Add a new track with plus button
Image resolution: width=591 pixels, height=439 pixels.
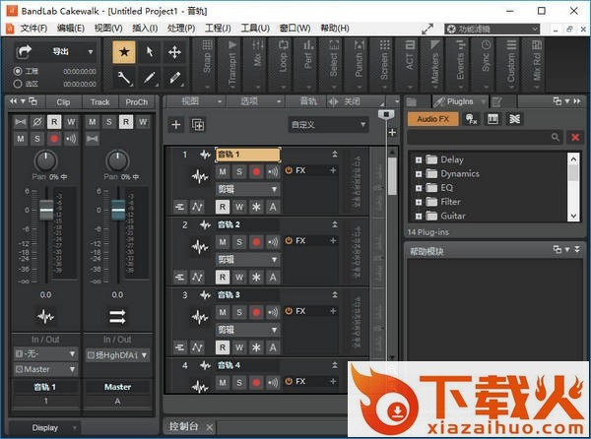point(176,125)
